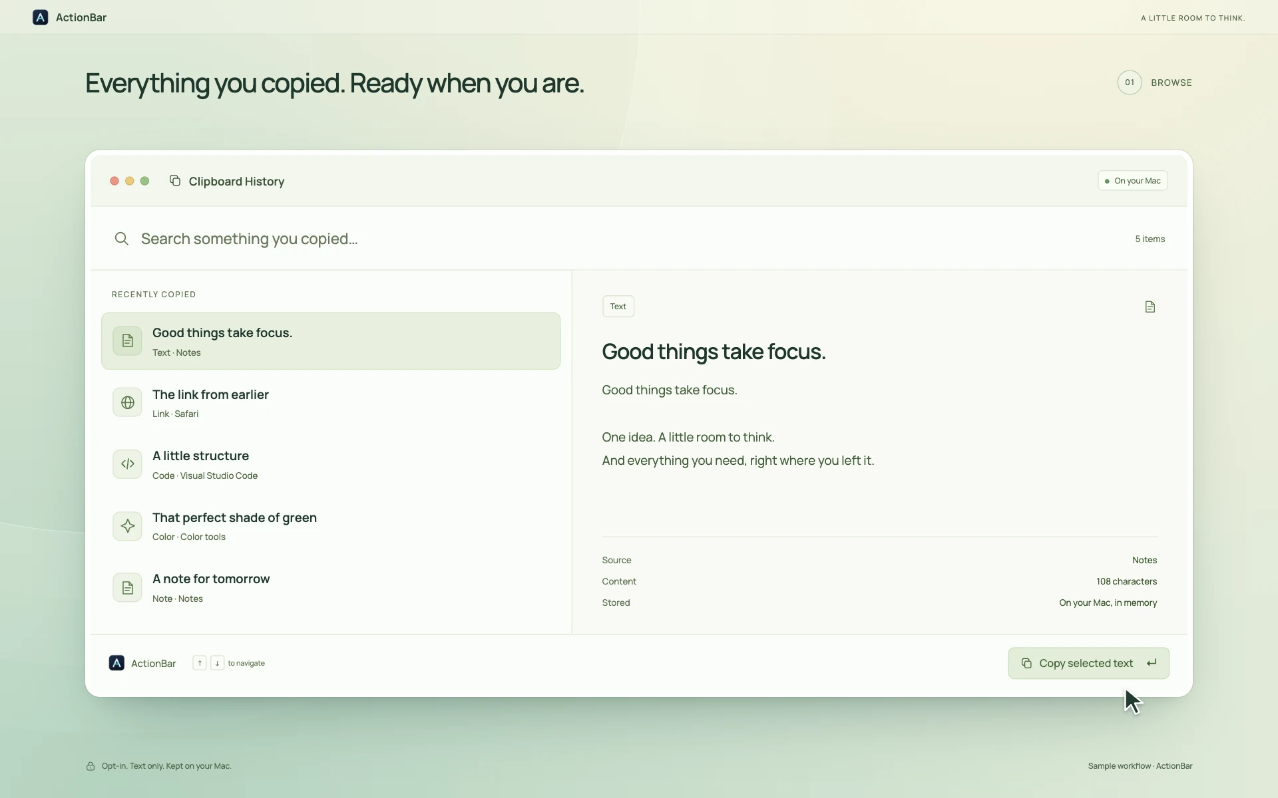Click the BROWSE label in the header

pyautogui.click(x=1171, y=82)
